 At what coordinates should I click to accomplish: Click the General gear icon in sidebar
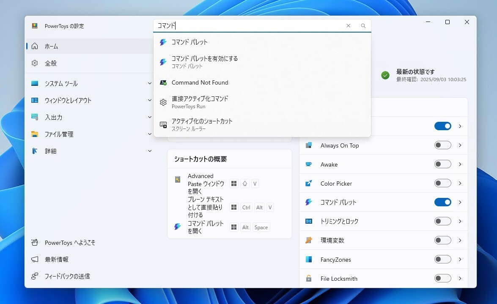(35, 63)
